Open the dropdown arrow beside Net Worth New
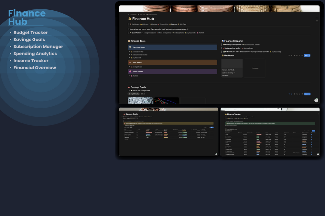This screenshot has height=216, width=325. tap(309, 55)
